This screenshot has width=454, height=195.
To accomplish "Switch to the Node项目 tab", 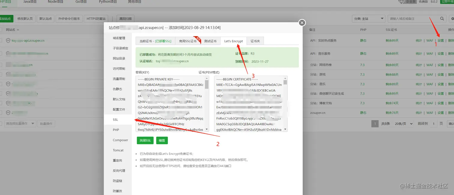I will point(56,2).
